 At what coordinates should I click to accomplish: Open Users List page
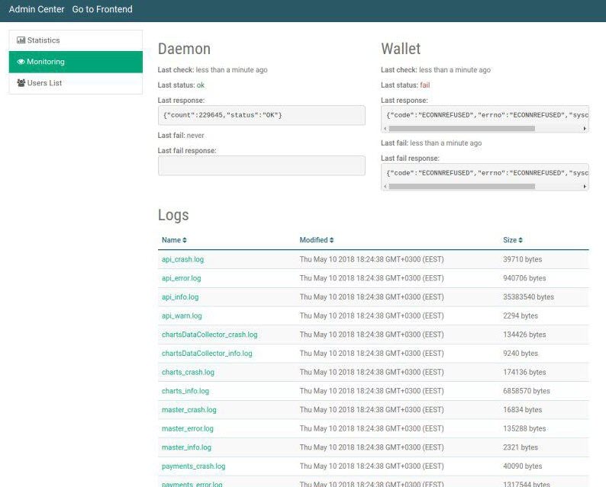(76, 83)
